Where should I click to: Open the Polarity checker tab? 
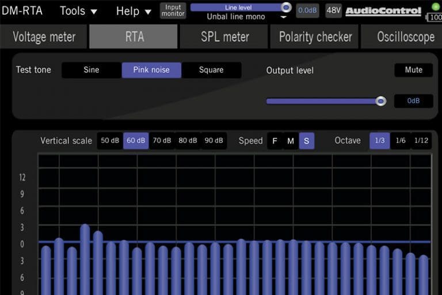point(315,37)
